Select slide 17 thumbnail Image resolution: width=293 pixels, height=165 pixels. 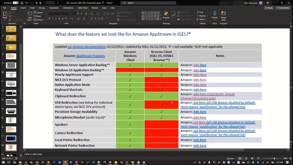pos(11,138)
